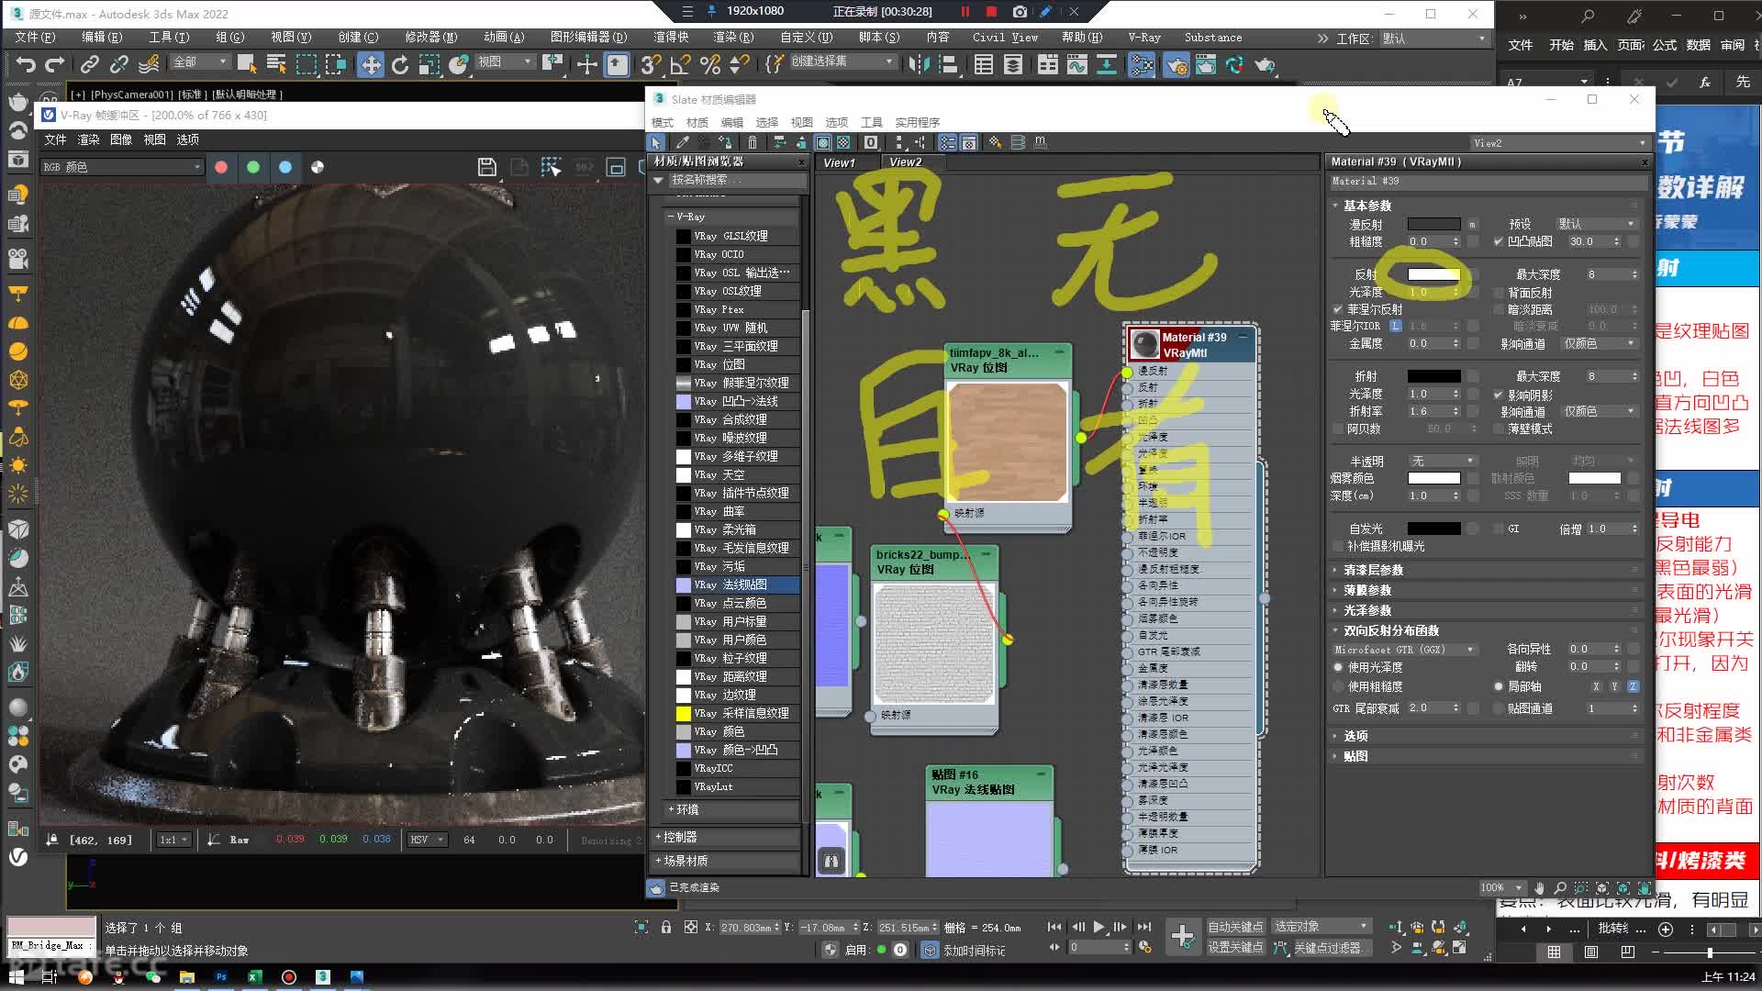The image size is (1762, 991).
Task: Open the 材质 menu in Slate editor
Action: tap(697, 123)
